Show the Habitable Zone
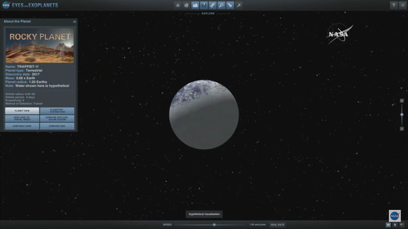The width and height of the screenshot is (408, 229). [x=22, y=126]
